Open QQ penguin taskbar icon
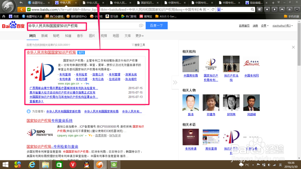 point(87,164)
